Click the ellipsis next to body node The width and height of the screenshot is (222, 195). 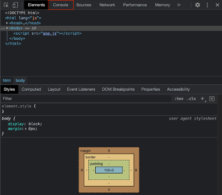(3, 28)
